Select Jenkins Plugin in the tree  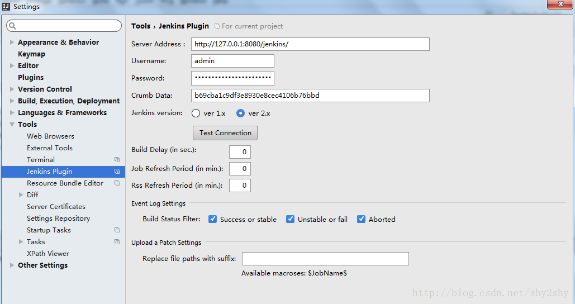point(63,171)
